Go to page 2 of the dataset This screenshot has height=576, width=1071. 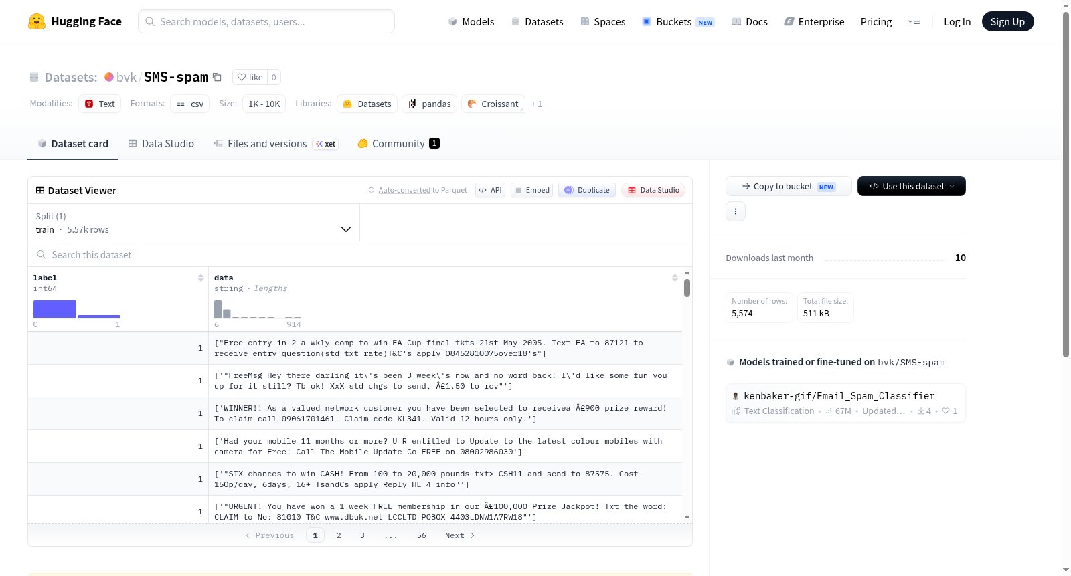(339, 535)
